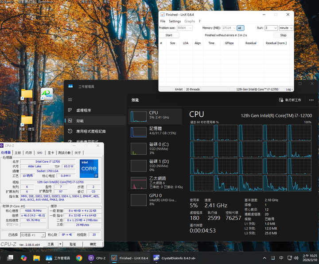
Task: Click the CPU-Z title bar icon
Action: [x=2, y=145]
